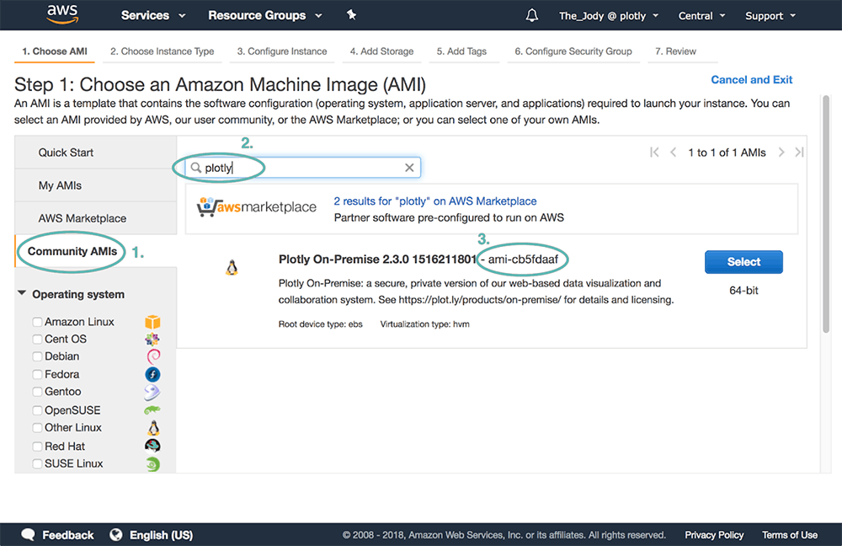Click the Cent OS logo icon

[x=152, y=339]
